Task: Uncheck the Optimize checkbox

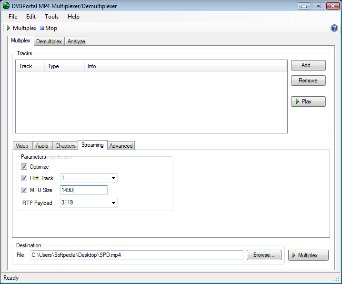Action: tap(24, 167)
